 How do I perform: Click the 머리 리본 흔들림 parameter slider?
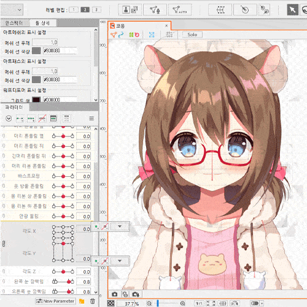[x=63, y=166]
